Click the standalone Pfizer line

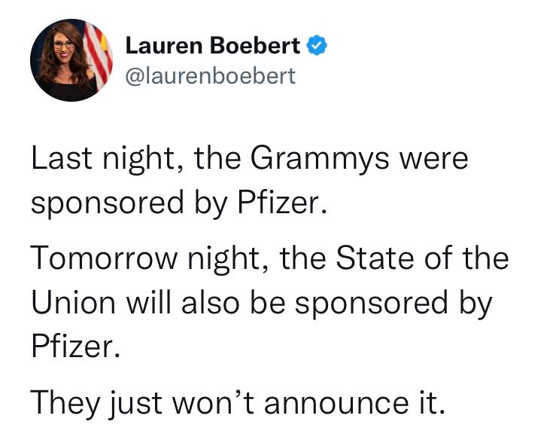click(75, 346)
